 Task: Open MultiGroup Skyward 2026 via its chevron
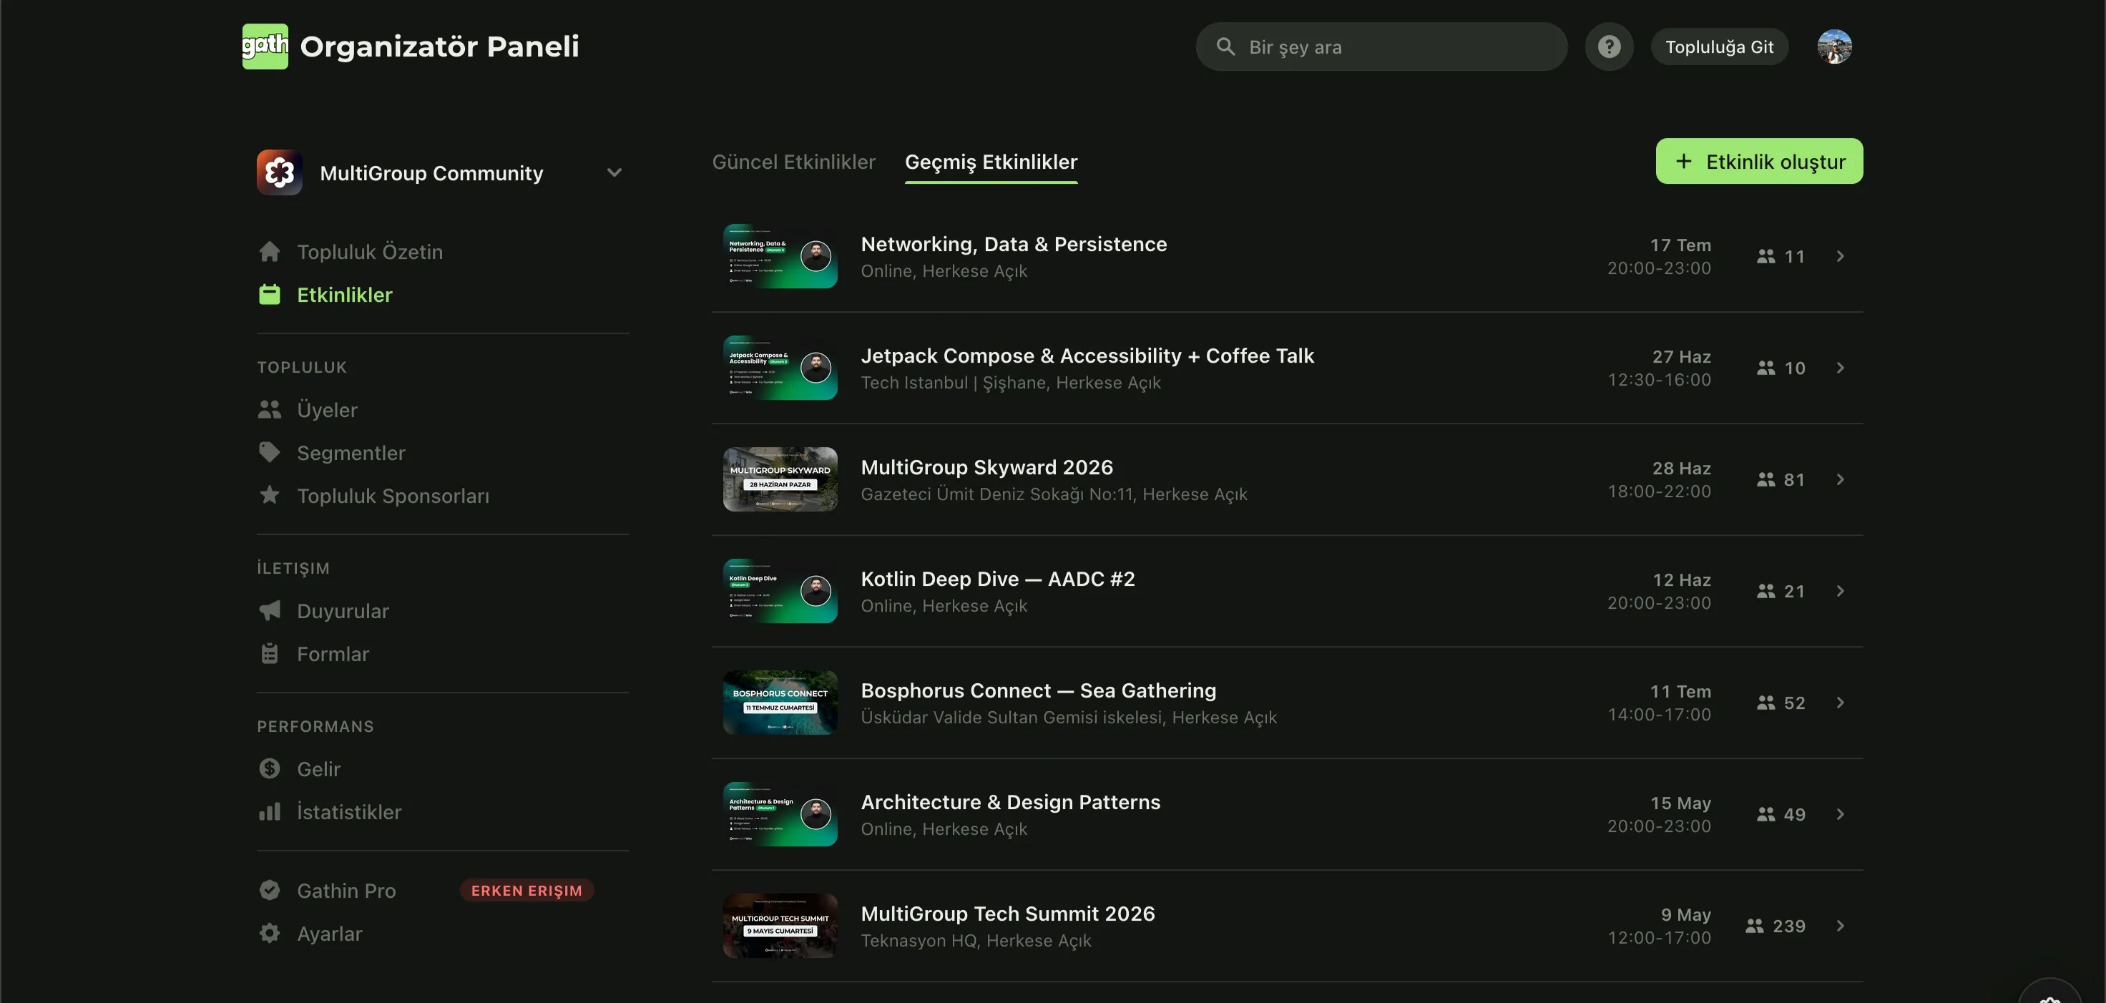coord(1841,479)
